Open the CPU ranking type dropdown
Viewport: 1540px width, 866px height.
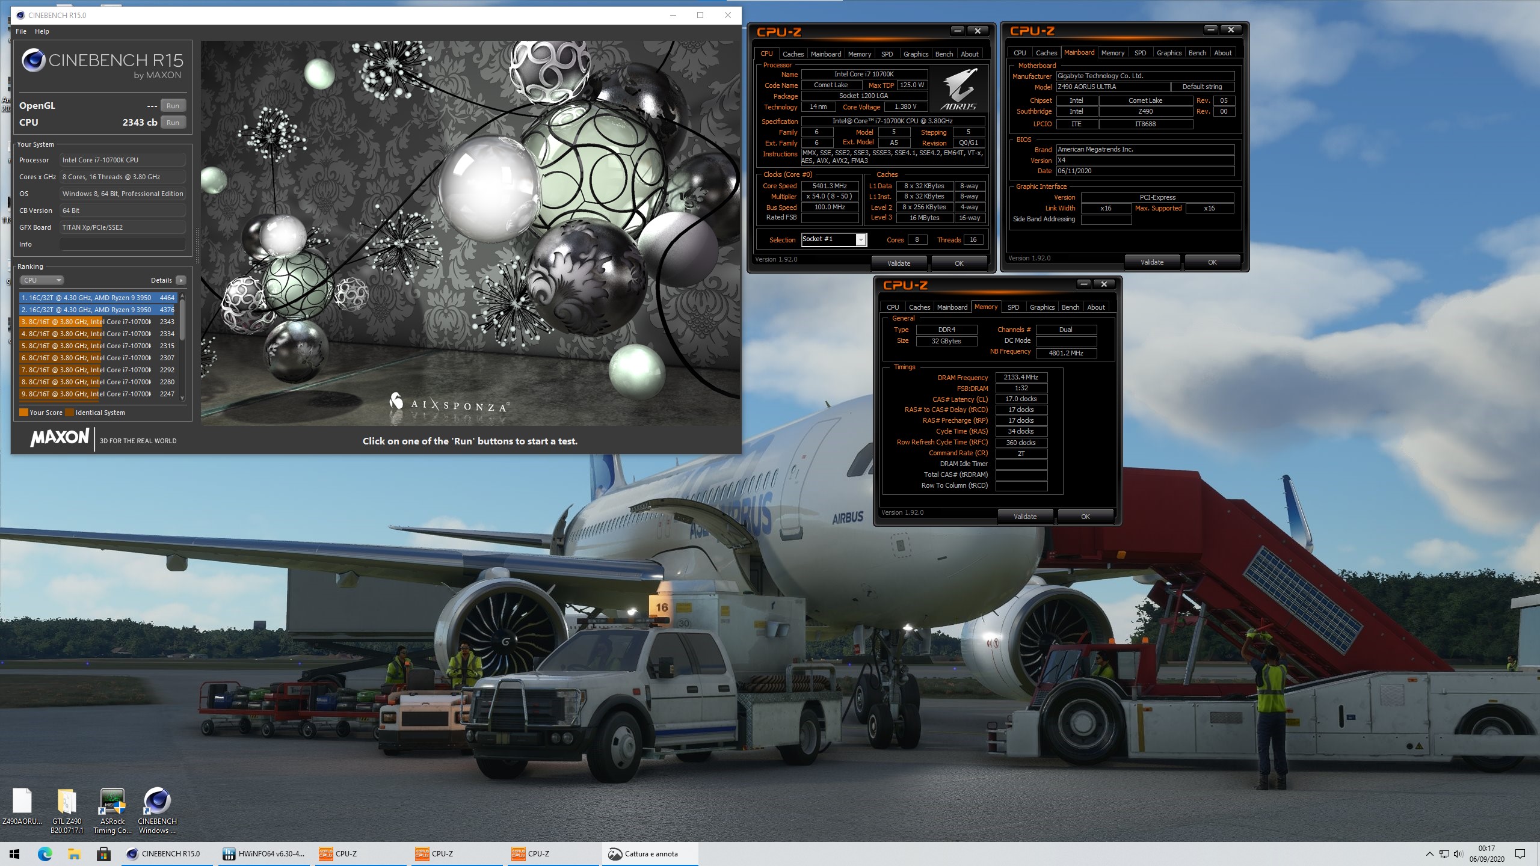pyautogui.click(x=42, y=280)
